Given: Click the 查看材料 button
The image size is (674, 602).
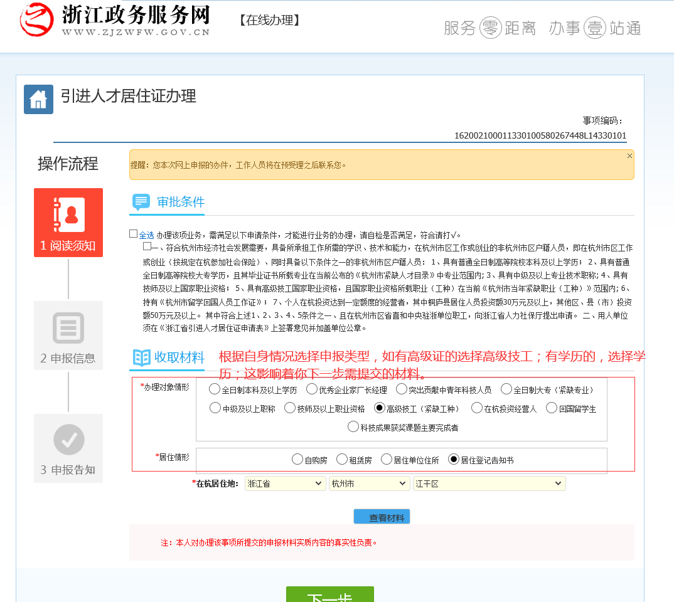Looking at the screenshot, I should click(x=382, y=517).
